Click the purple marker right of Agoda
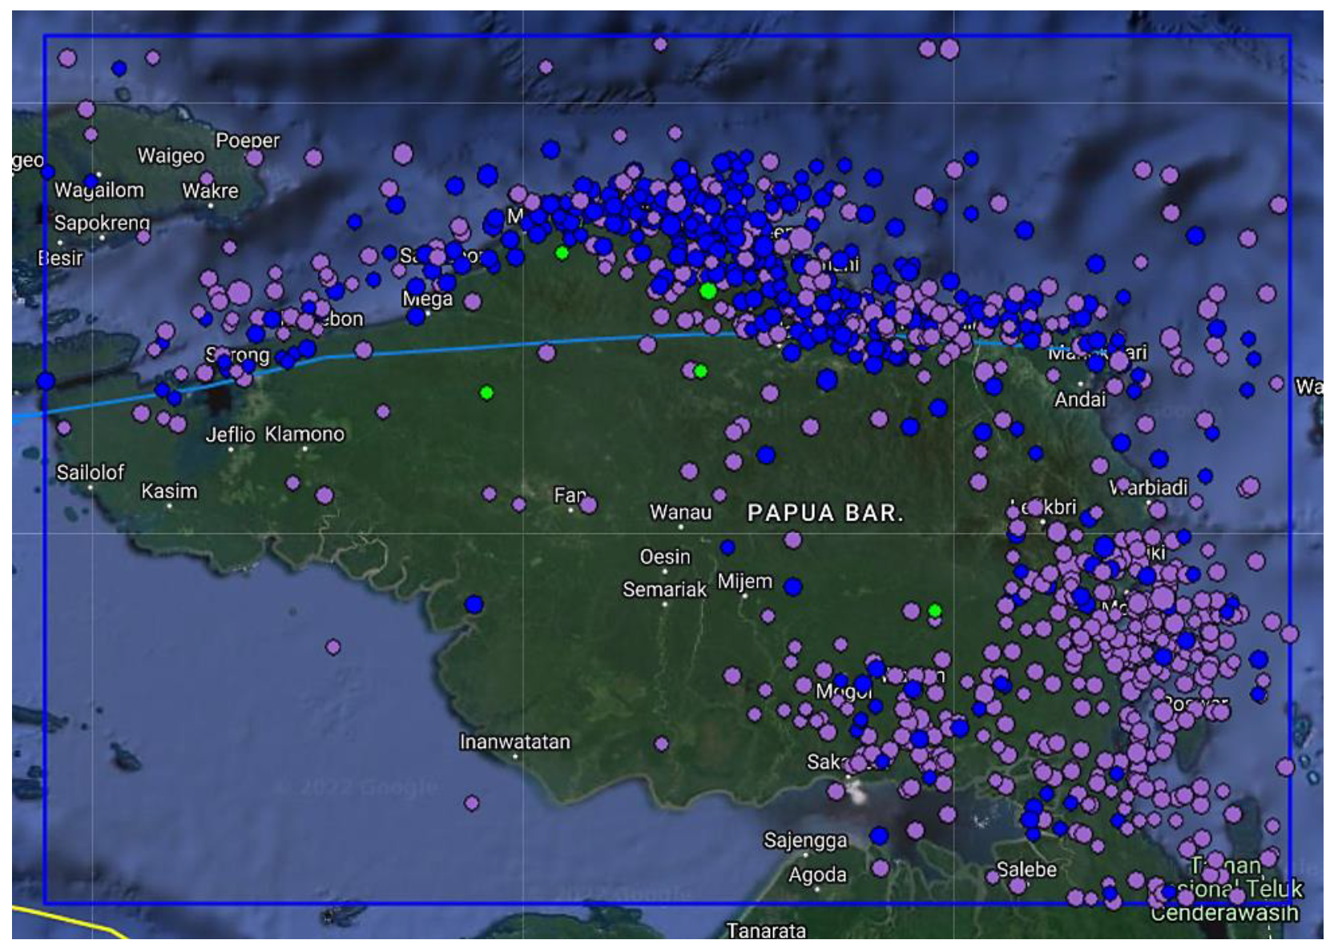The width and height of the screenshot is (1330, 948). (x=881, y=868)
